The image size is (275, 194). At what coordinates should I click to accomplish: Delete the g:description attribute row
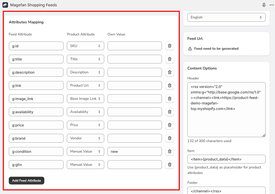pos(170,72)
